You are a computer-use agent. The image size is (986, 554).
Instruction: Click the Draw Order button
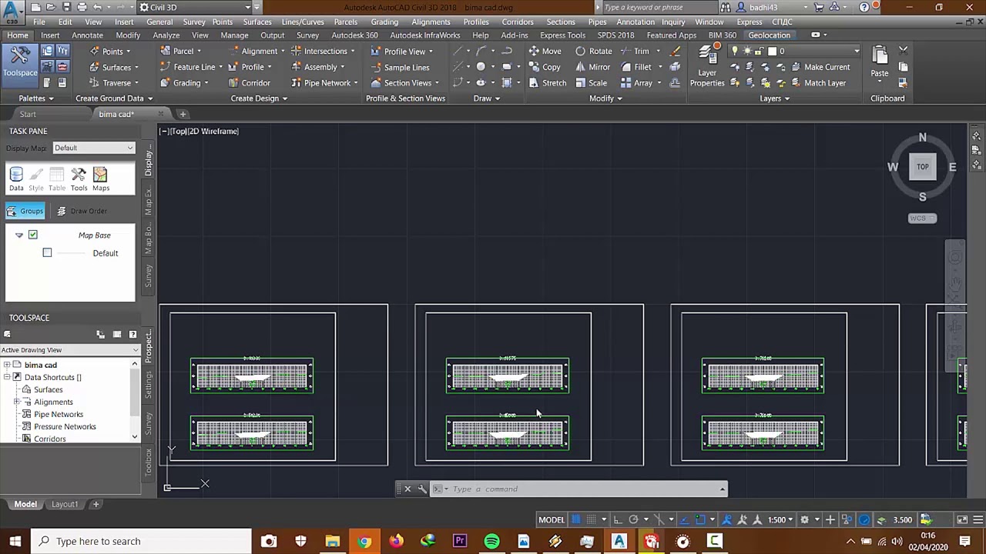tap(82, 211)
